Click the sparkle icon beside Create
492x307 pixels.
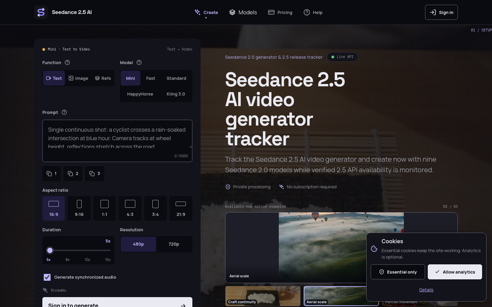[197, 12]
